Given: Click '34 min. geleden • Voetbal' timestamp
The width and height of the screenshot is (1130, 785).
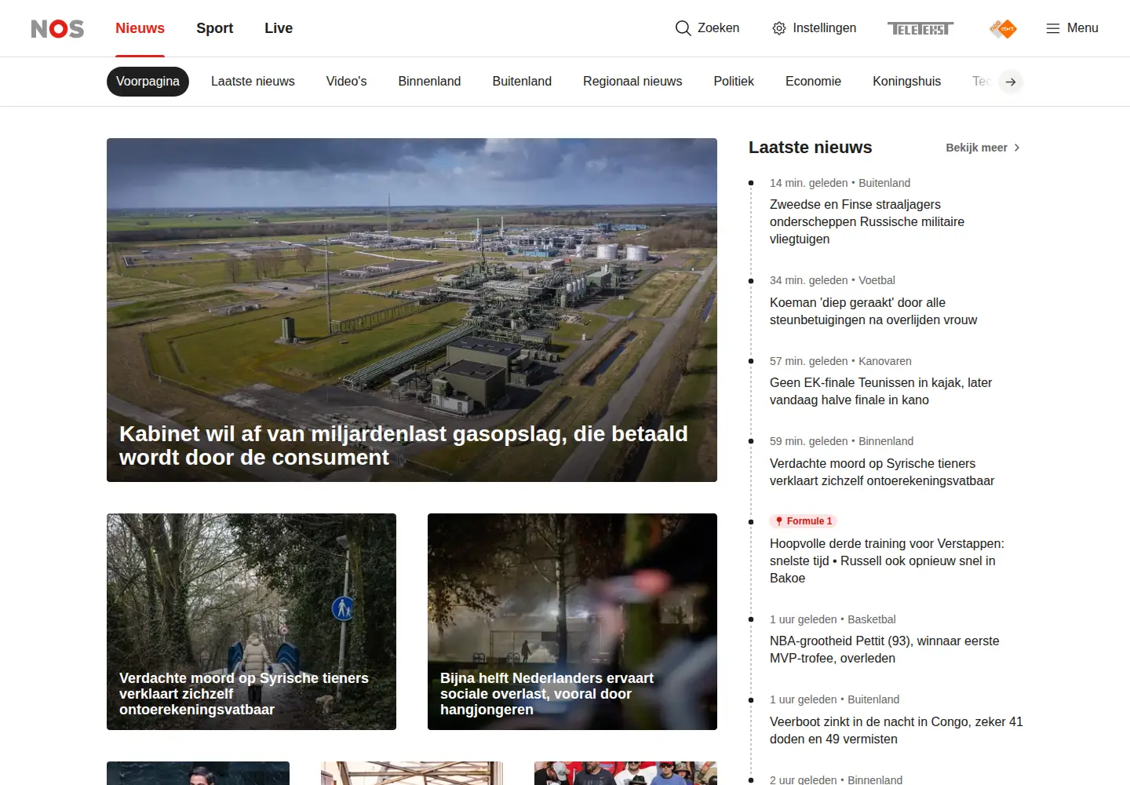Looking at the screenshot, I should click(832, 280).
